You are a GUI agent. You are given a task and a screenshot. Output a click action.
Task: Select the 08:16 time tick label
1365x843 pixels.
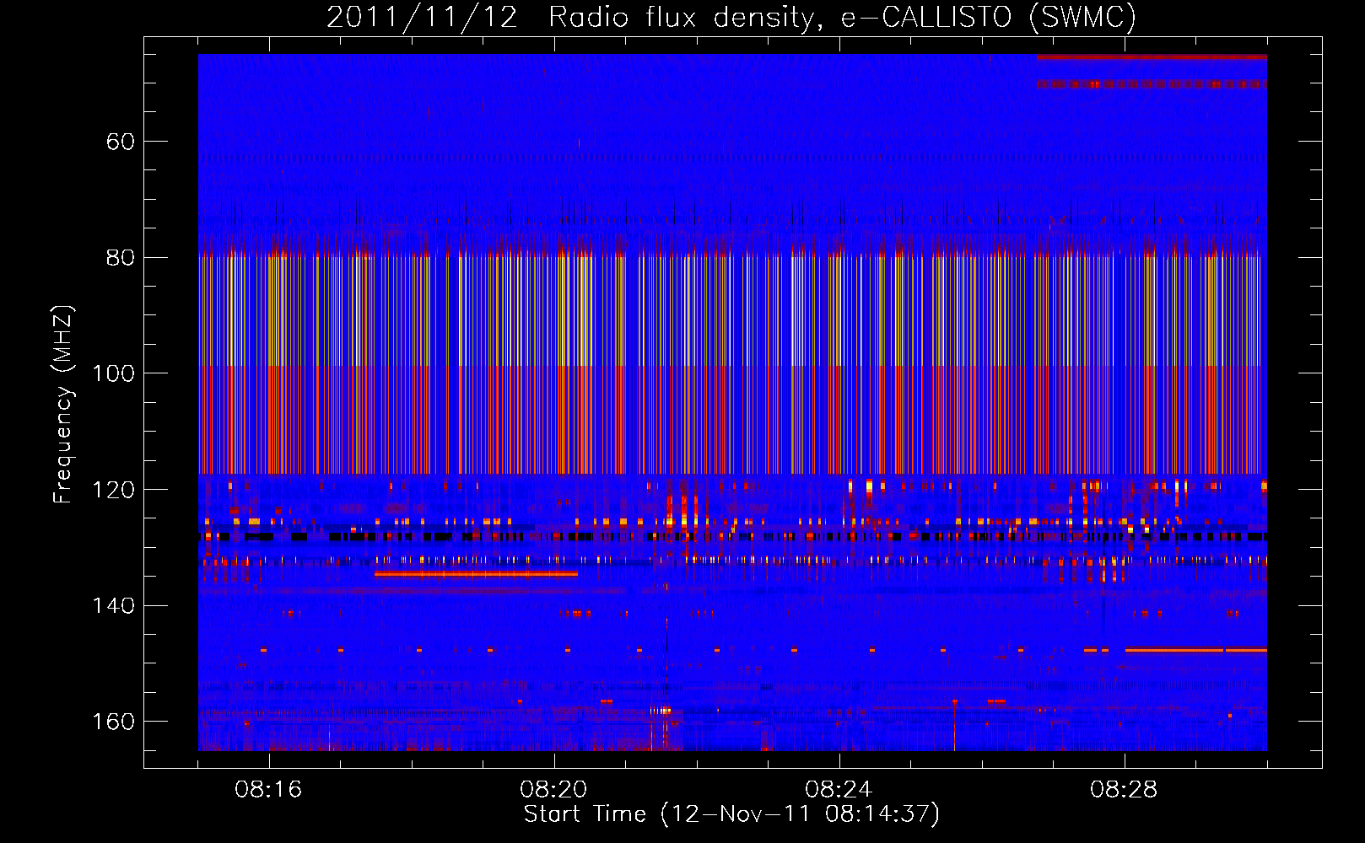268,790
